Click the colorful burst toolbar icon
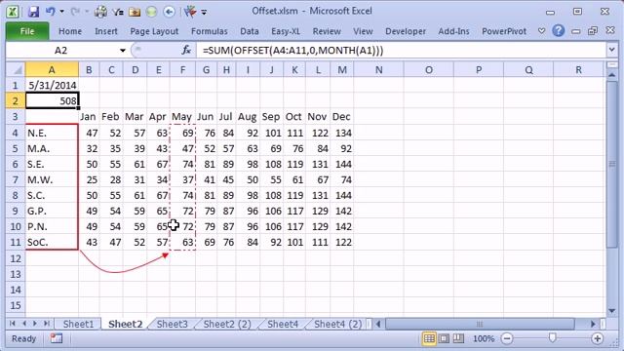The width and height of the screenshot is (624, 351). 190,12
